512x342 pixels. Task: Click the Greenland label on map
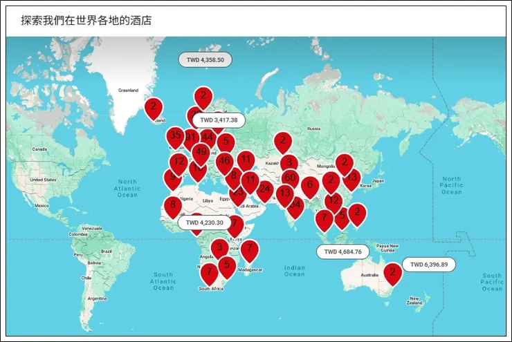[128, 91]
